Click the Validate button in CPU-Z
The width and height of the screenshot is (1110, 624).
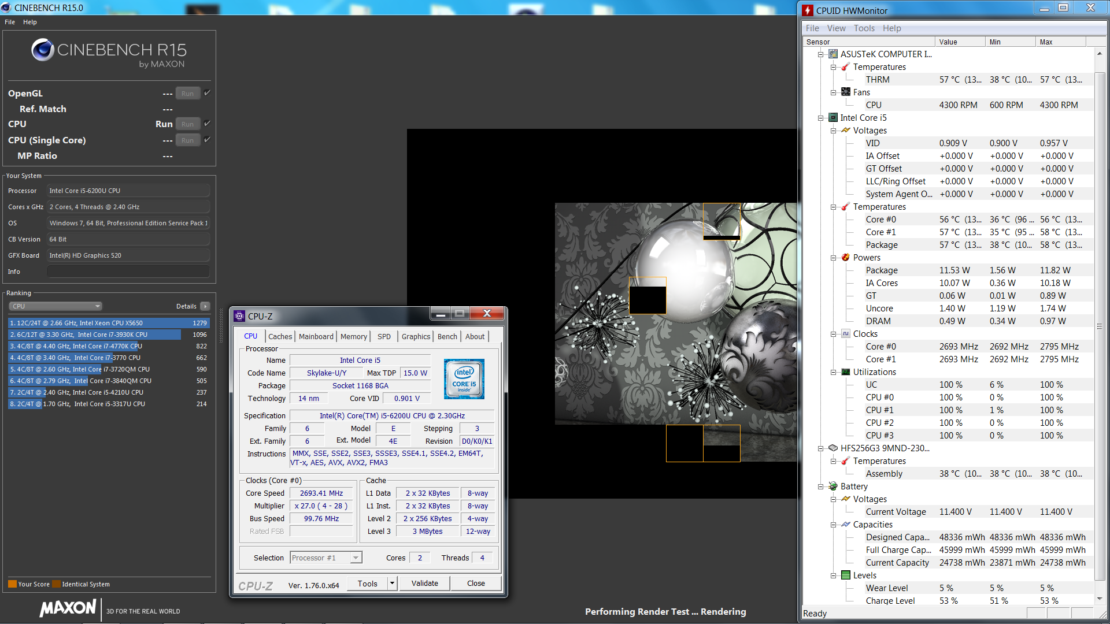(x=424, y=583)
